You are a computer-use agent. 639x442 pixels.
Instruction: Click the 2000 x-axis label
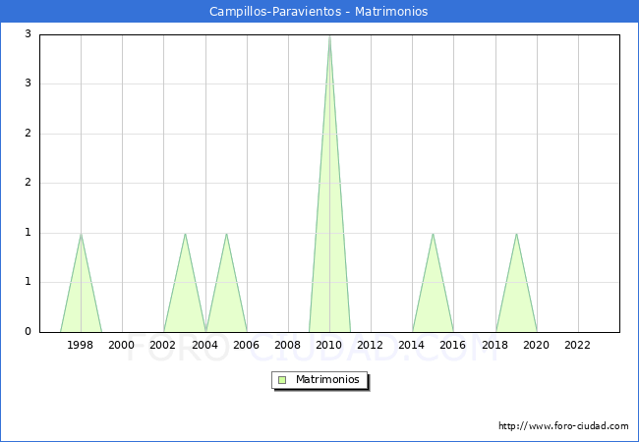point(122,345)
